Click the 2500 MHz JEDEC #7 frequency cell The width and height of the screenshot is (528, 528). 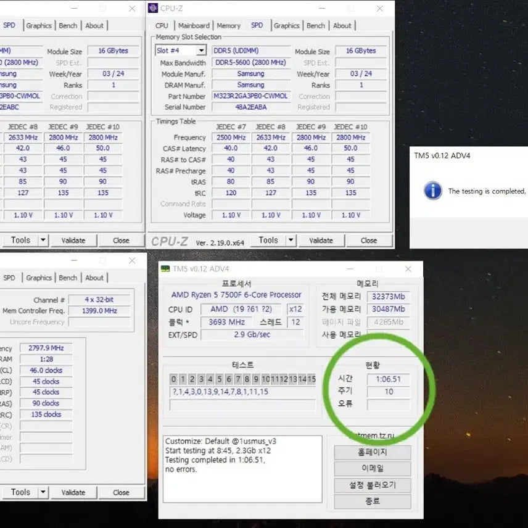(x=231, y=138)
